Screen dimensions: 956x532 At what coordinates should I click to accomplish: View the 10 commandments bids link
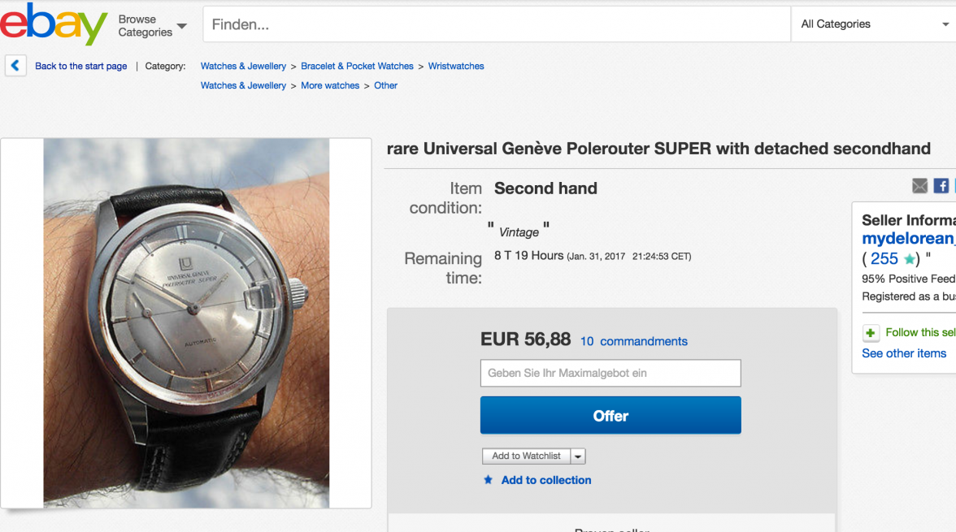[634, 341]
